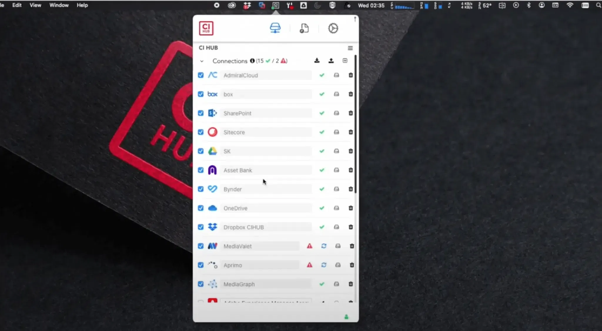
Task: Uncheck the Asset Bank connection checkbox
Action: (x=201, y=170)
